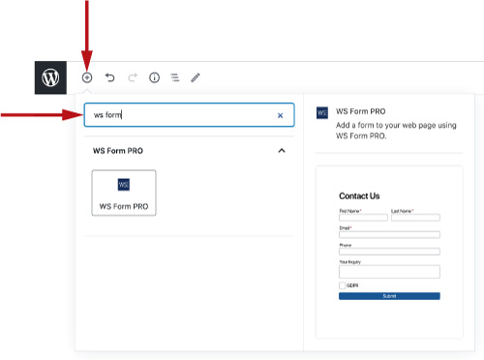This screenshot has height=360, width=484.
Task: Redo the last undone change
Action: coord(133,77)
